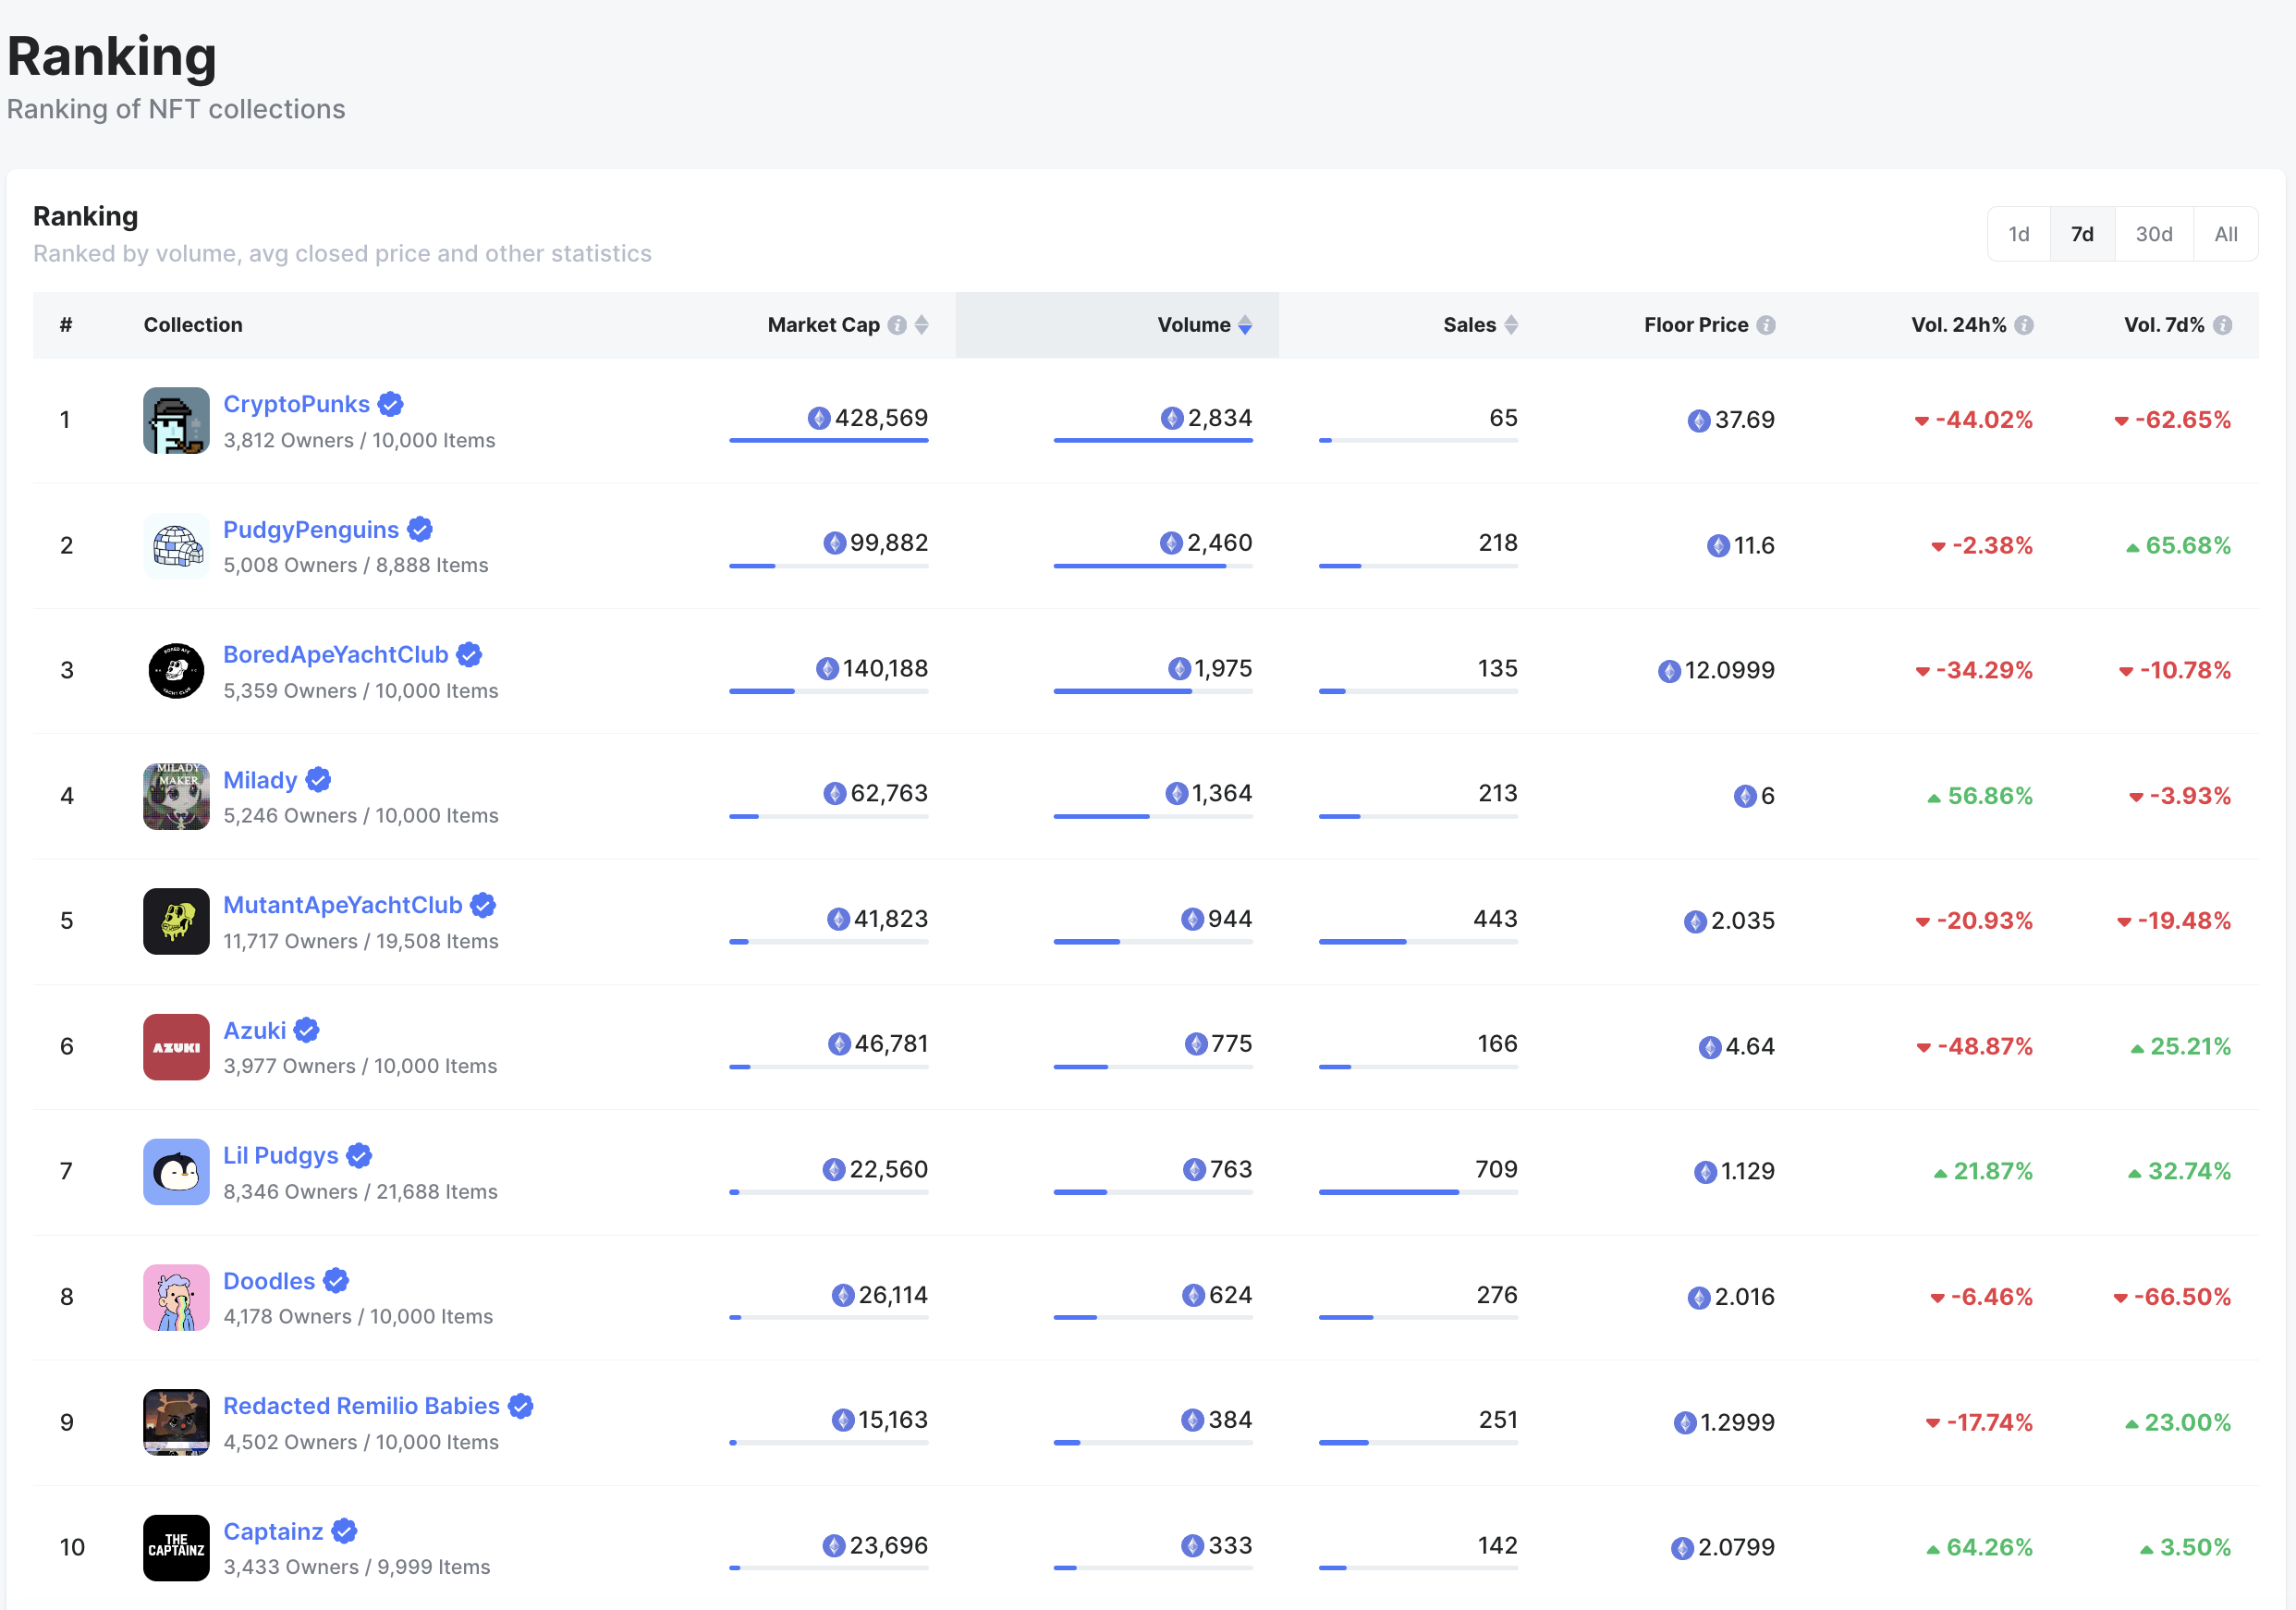The height and width of the screenshot is (1610, 2296).
Task: Open the MutantApeYachtClub skull avatar
Action: pyautogui.click(x=176, y=921)
